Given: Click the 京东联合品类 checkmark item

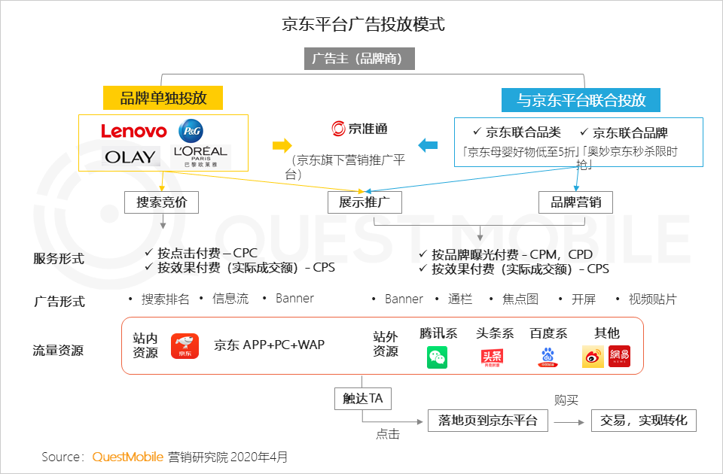Looking at the screenshot, I should [517, 132].
